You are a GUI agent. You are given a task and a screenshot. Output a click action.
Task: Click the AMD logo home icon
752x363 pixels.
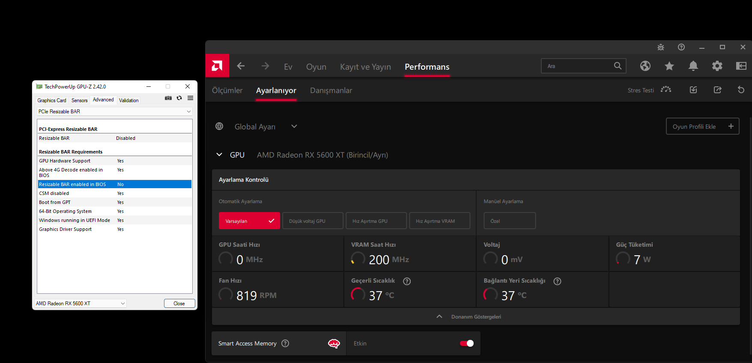coord(217,66)
